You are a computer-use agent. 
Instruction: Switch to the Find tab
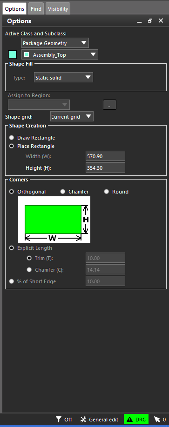pos(36,9)
